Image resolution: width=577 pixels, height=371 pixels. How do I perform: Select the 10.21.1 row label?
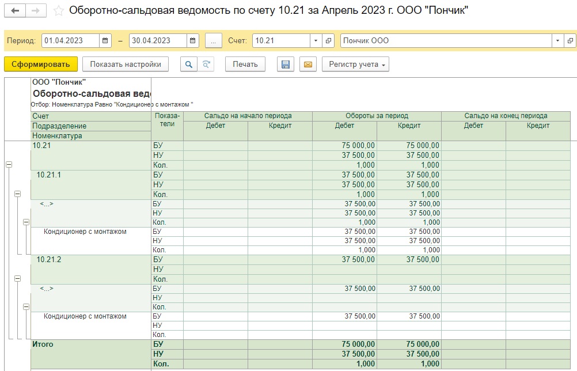tap(48, 175)
